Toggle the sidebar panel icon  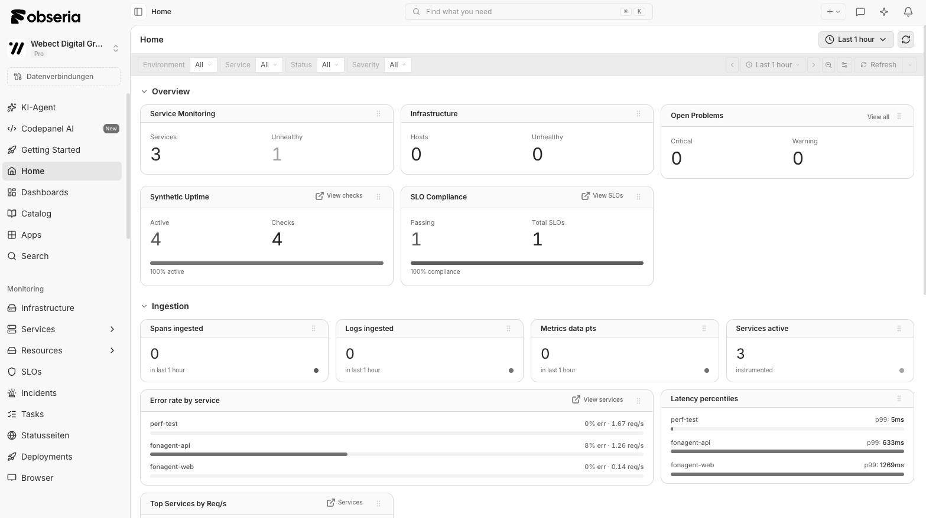138,12
